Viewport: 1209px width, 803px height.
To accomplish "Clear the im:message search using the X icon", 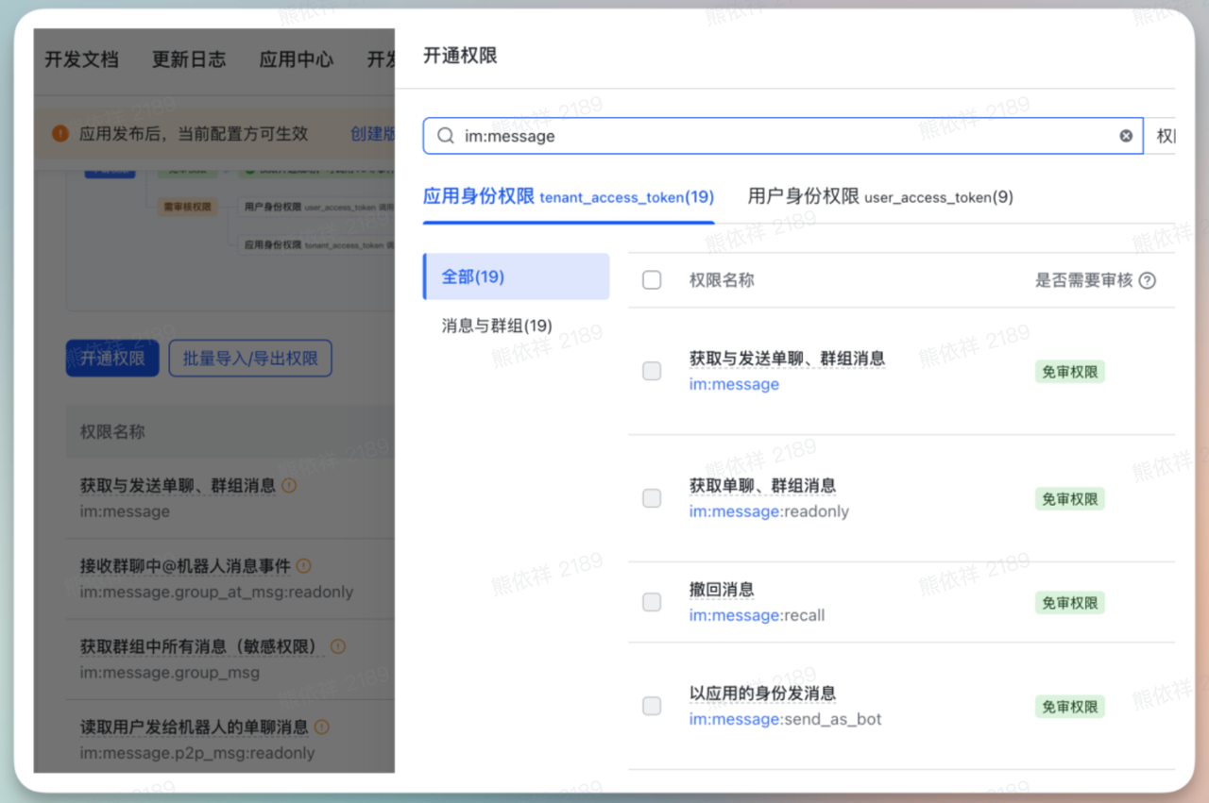I will 1125,135.
